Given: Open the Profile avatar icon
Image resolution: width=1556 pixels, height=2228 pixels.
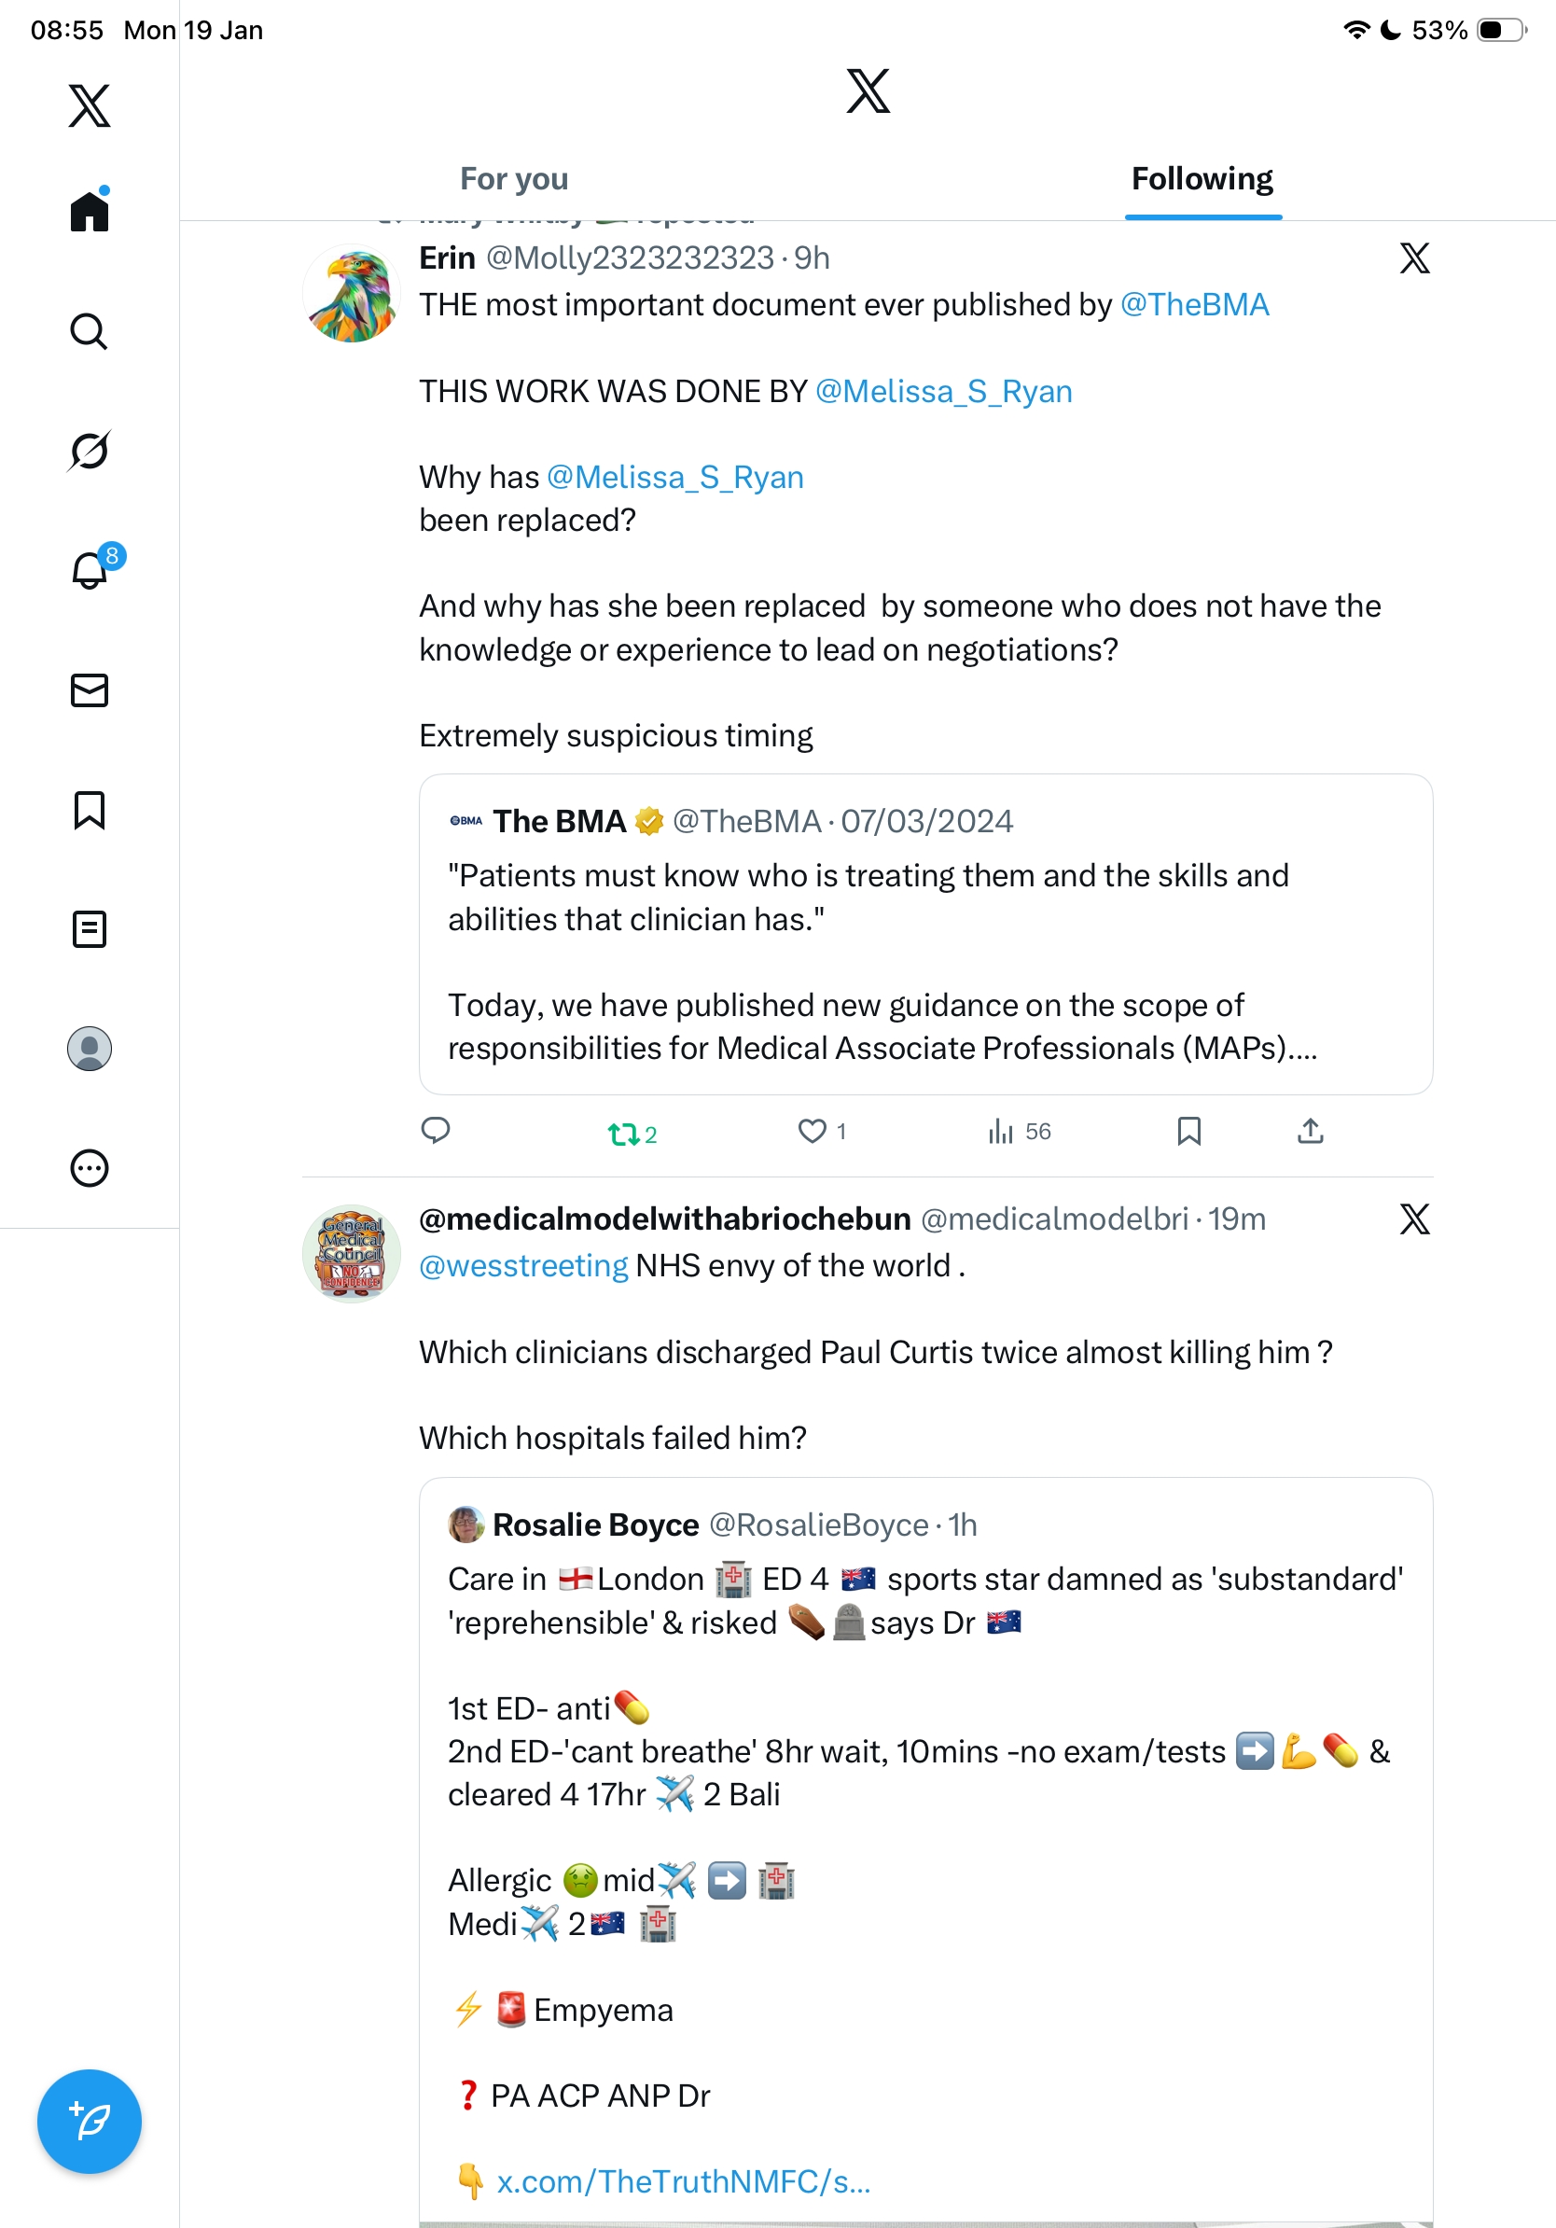Looking at the screenshot, I should tap(90, 1048).
